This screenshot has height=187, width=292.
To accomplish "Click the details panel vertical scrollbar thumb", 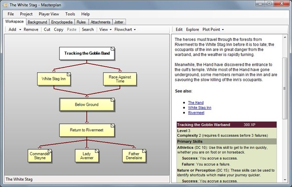I will [x=285, y=89].
